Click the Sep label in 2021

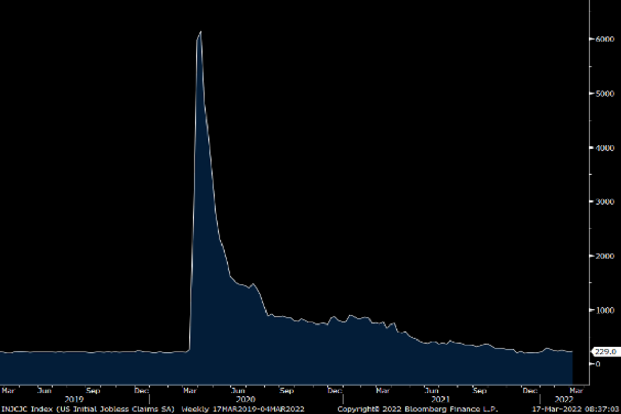coord(480,391)
